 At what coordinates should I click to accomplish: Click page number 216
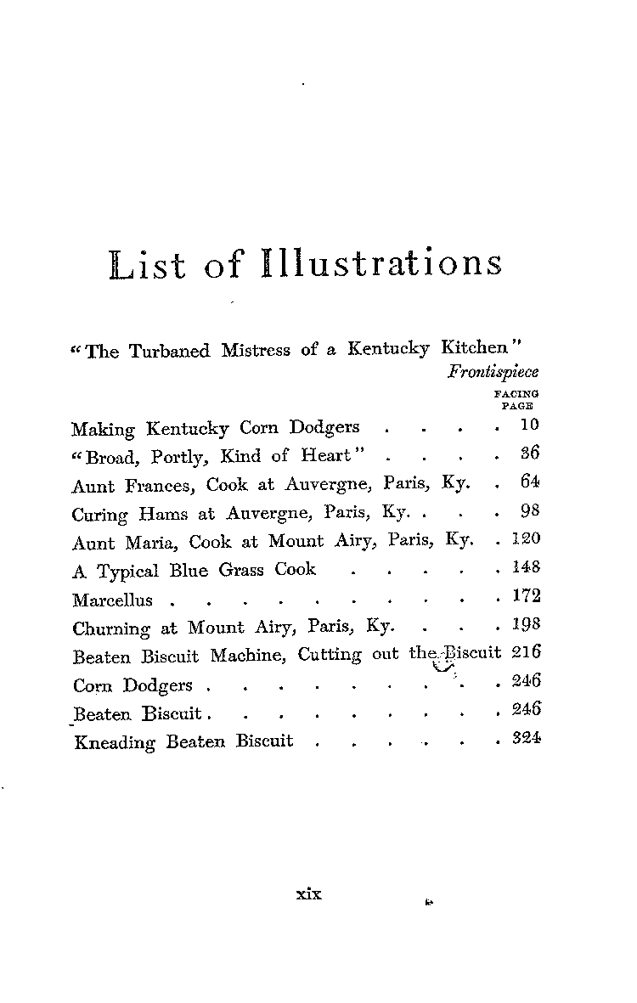(x=527, y=654)
